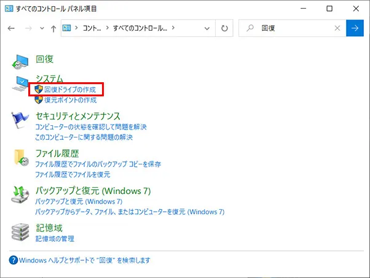Open the blue バックアップと復元 (Windows 7) sublink
370x278 pixels.
click(79, 201)
